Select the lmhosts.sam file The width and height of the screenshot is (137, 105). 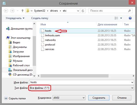click(88, 35)
